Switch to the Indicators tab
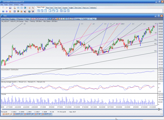 click(x=93, y=8)
